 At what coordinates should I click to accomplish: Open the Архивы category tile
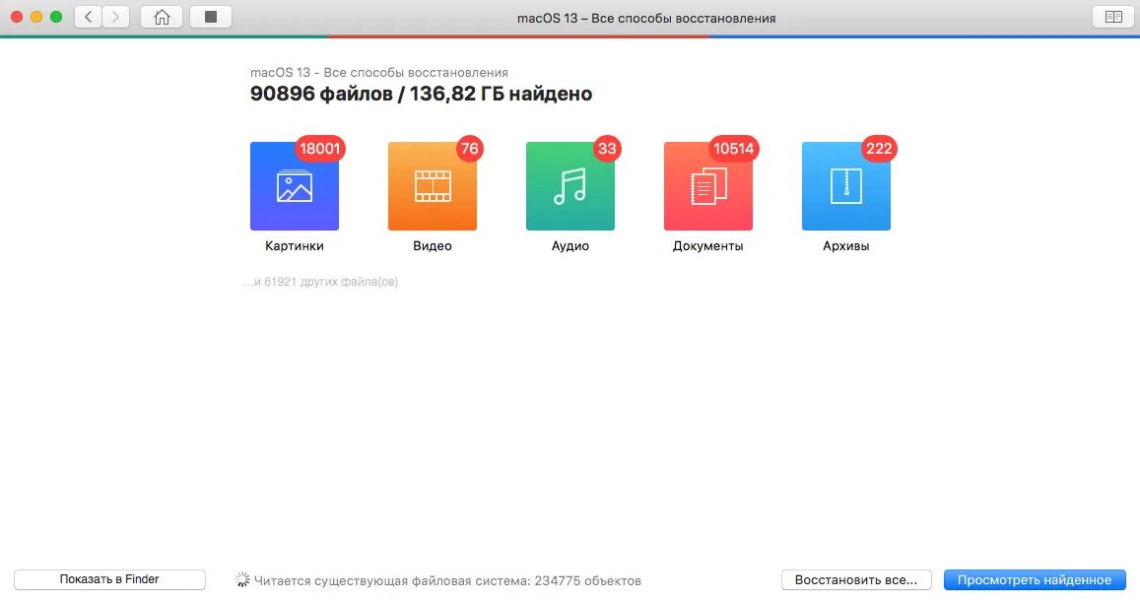pyautogui.click(x=846, y=186)
